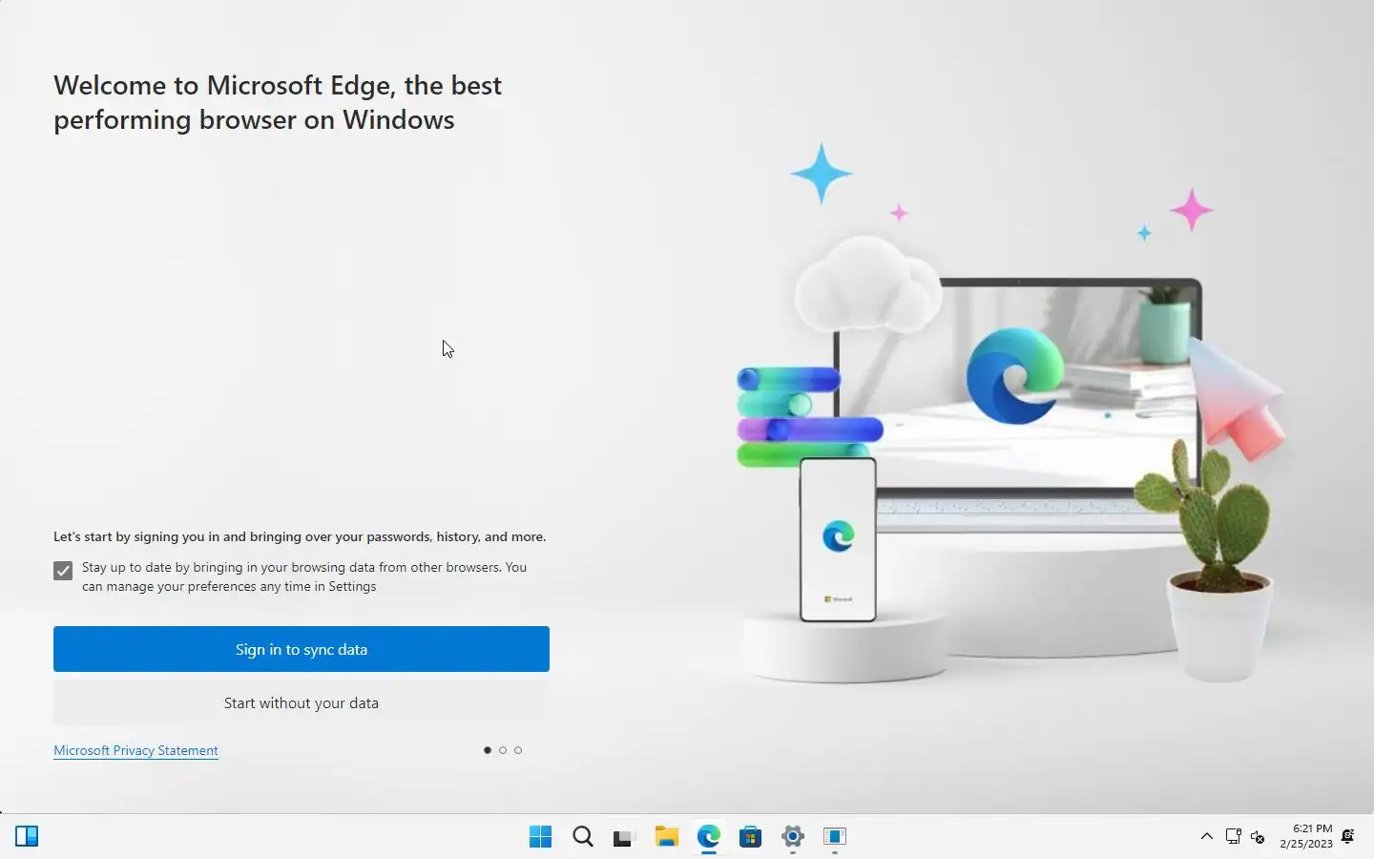The height and width of the screenshot is (859, 1374).
Task: Click the last running app taskbar icon
Action: [834, 837]
